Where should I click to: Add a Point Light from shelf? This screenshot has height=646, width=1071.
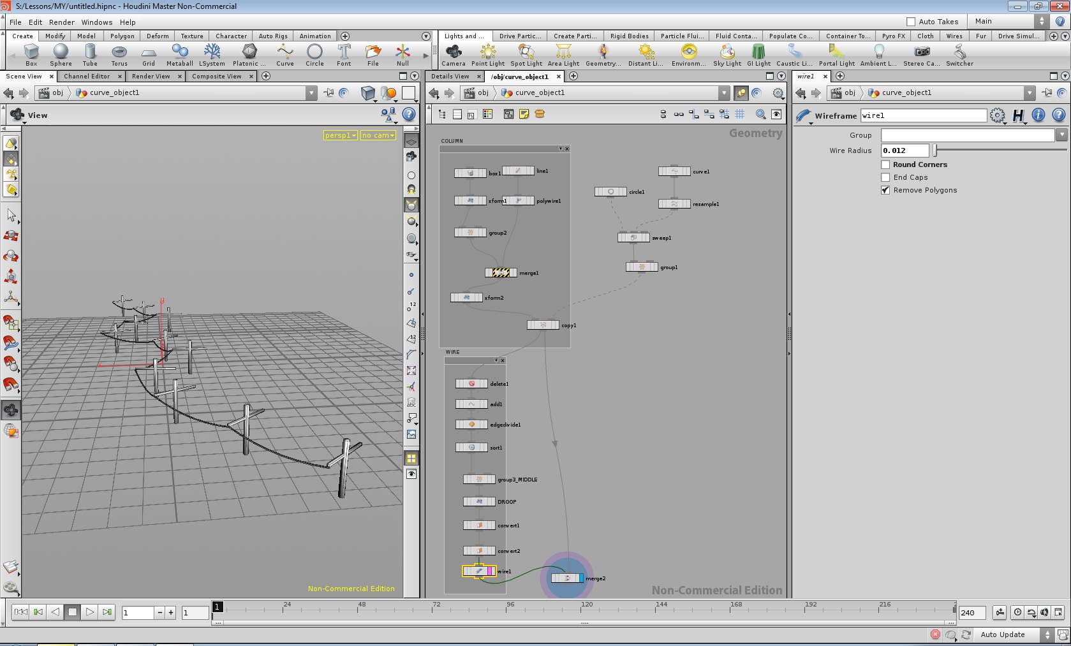(488, 54)
